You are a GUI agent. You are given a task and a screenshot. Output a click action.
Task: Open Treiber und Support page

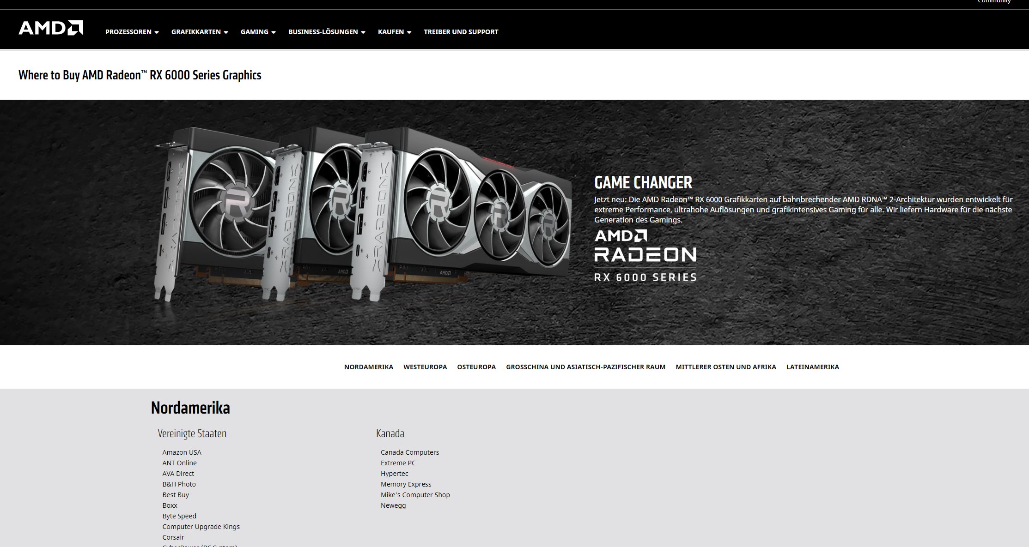click(x=461, y=32)
